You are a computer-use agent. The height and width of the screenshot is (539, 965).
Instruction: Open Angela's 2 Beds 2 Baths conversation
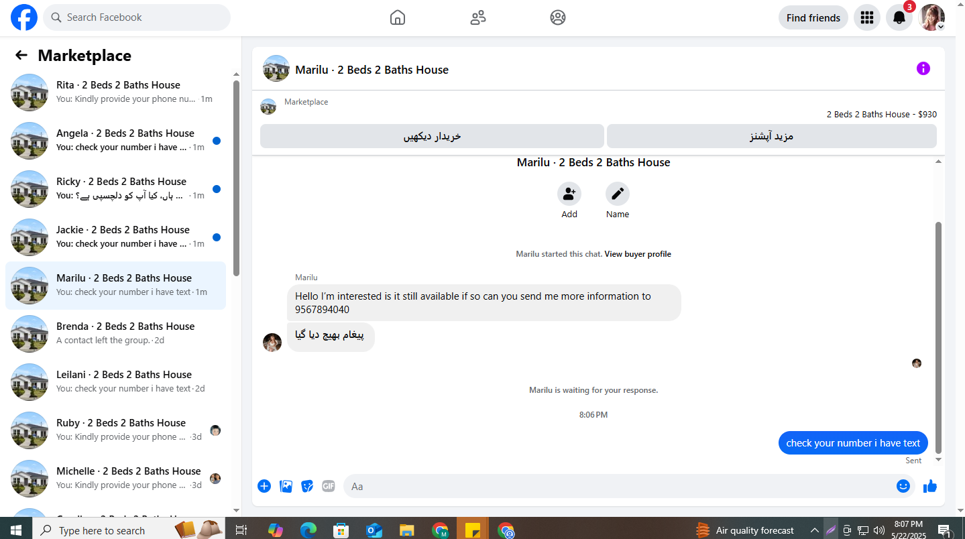[x=115, y=141]
